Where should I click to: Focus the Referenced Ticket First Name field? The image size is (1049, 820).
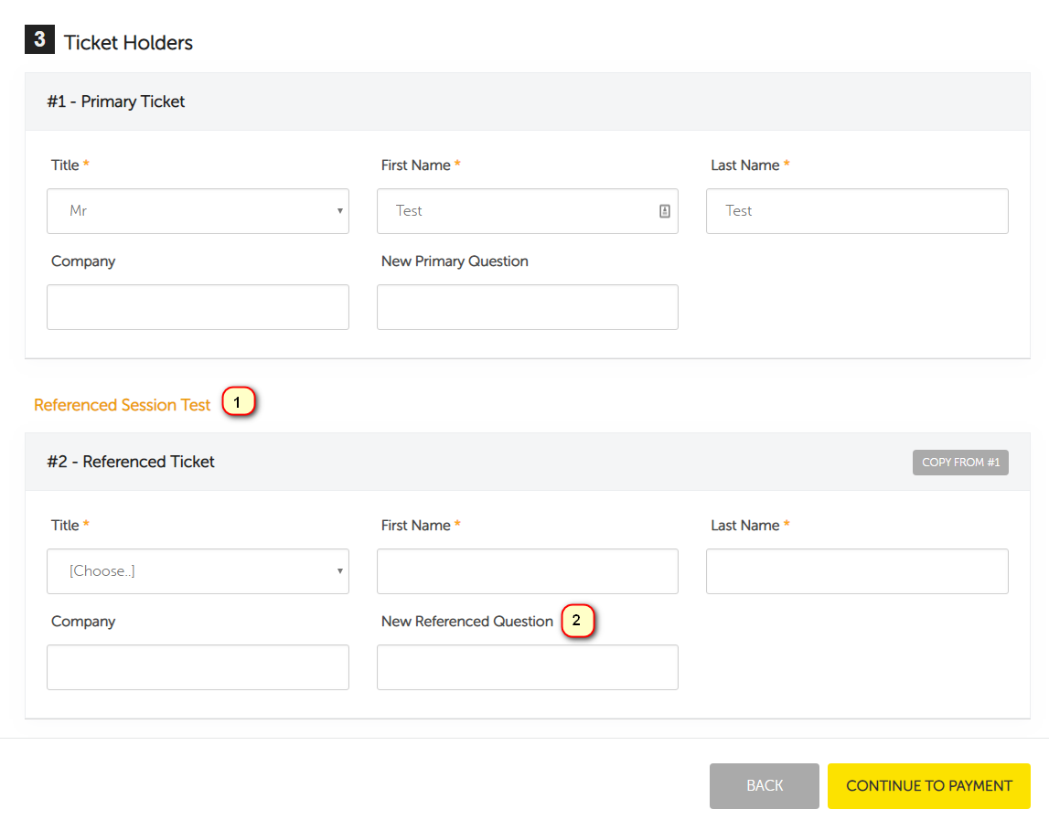[528, 571]
